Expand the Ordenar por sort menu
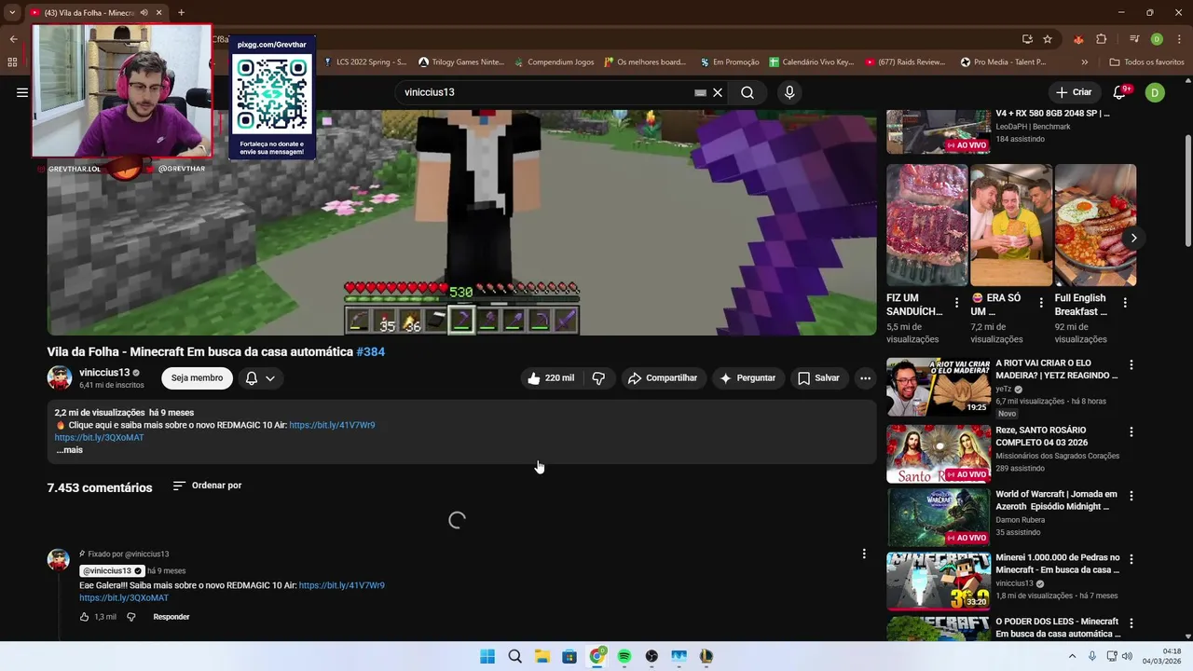Screen dimensions: 1193x671 pyautogui.click(x=207, y=486)
